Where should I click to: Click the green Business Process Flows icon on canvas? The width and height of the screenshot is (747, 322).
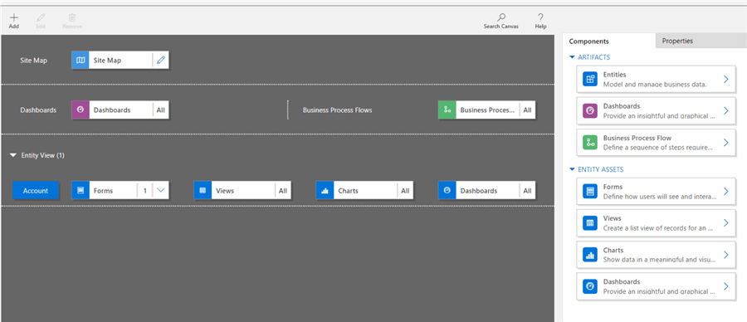pos(447,110)
